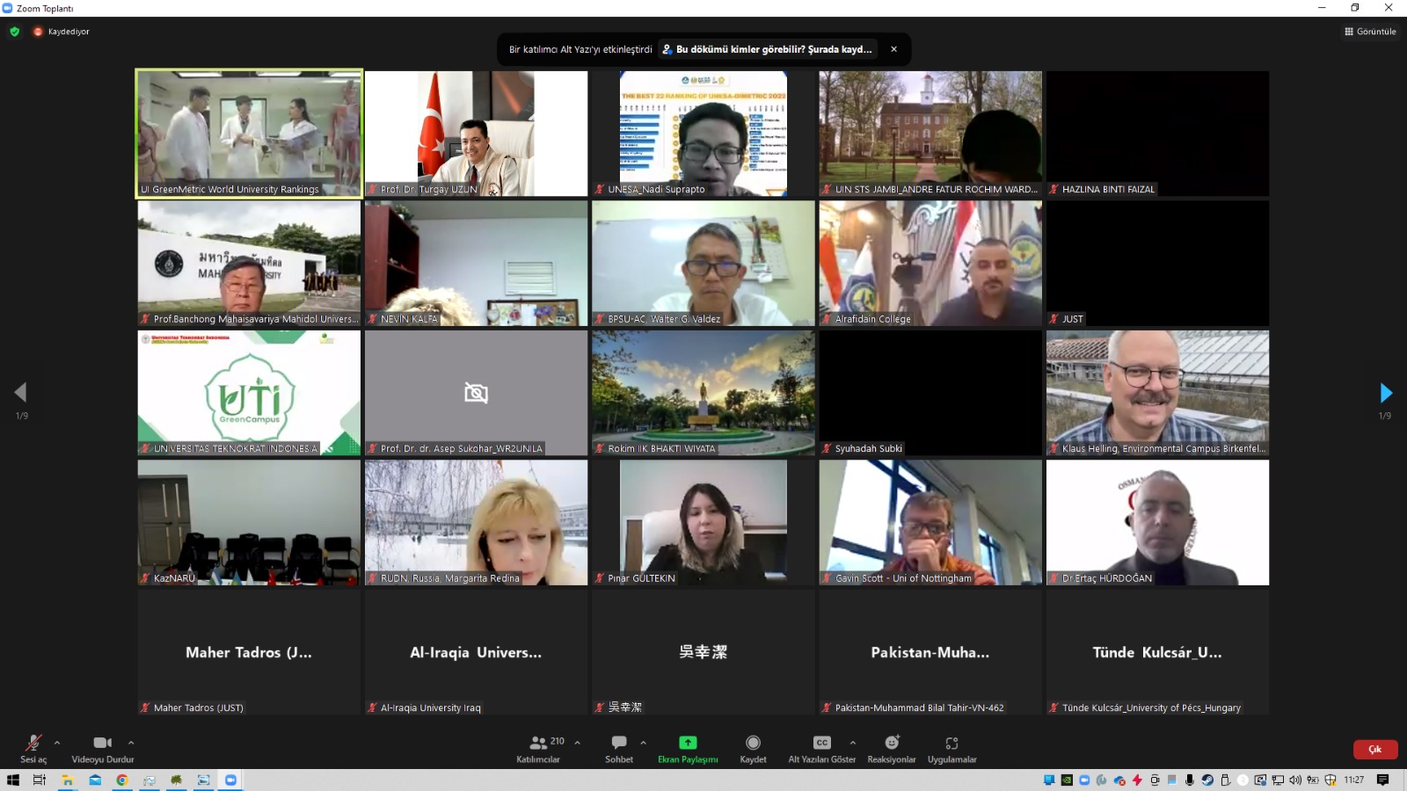Select UIN STS JAMBI_ANDRE FATUR video tile

click(930, 134)
